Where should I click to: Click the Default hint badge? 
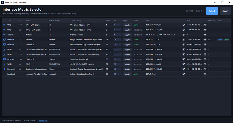pos(226,40)
